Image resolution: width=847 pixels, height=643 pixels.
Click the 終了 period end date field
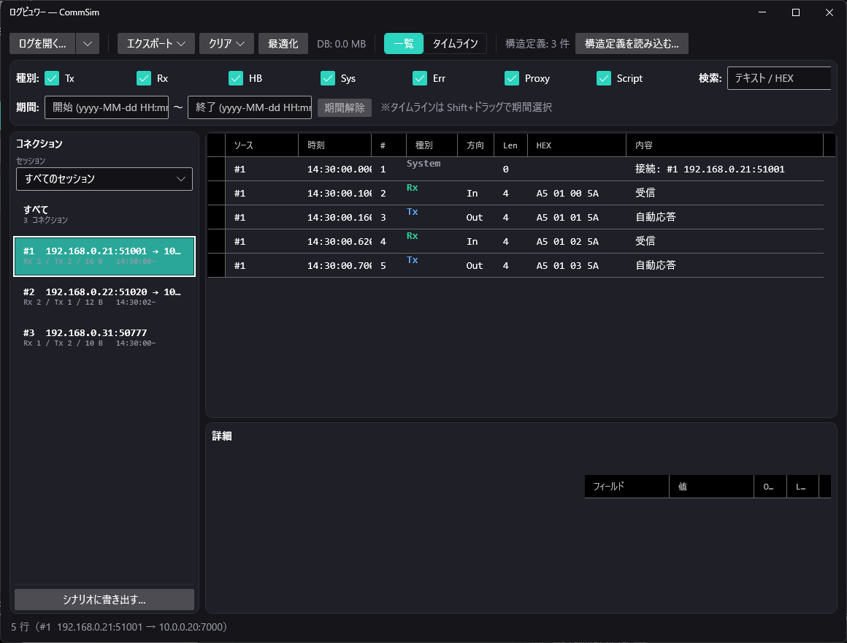[250, 107]
